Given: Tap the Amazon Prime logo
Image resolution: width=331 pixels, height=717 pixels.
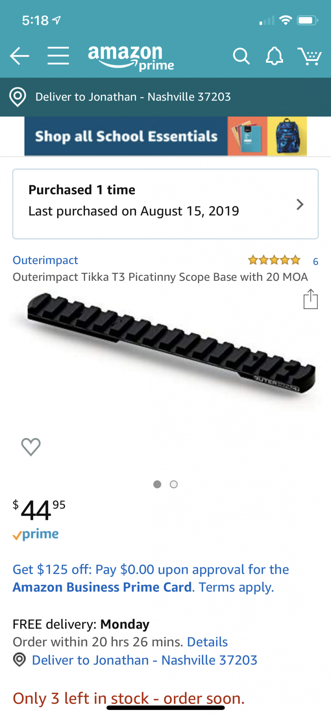Looking at the screenshot, I should (131, 57).
